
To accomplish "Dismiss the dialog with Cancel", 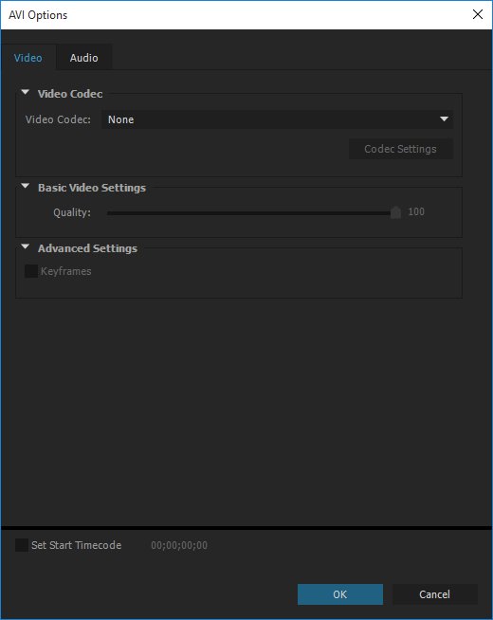I will 435,594.
